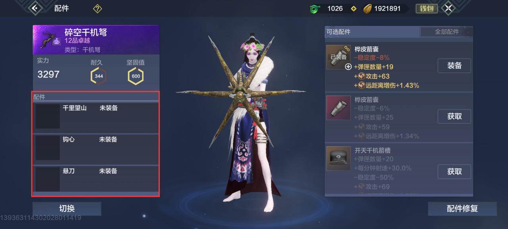Select the 开天千机箭槽 item icon
Image resolution: width=508 pixels, height=229 pixels.
pos(339,158)
